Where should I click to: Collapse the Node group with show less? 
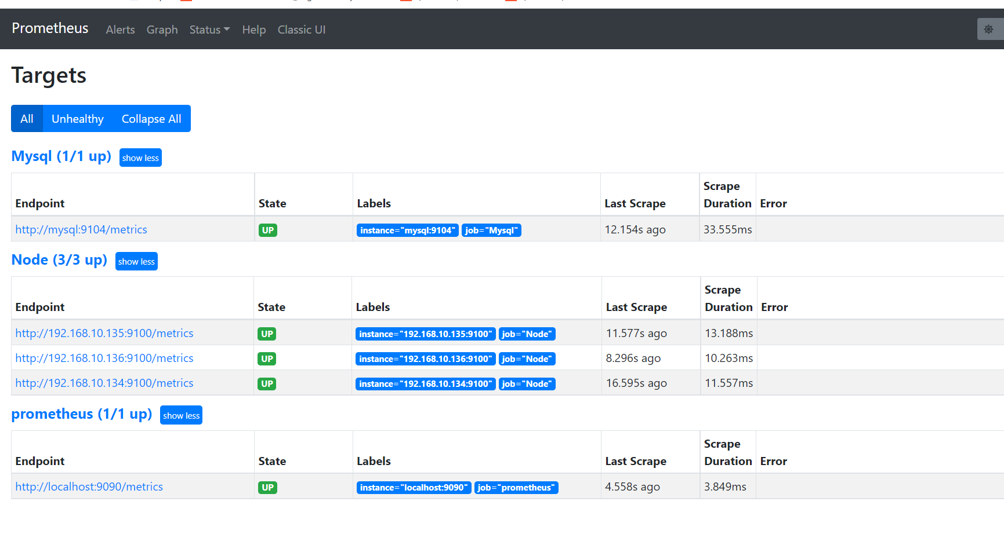[136, 261]
